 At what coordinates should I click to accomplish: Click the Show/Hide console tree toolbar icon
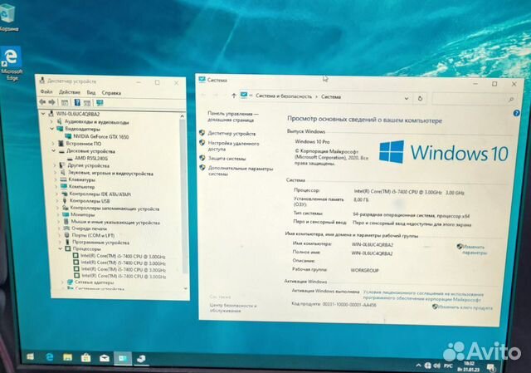tap(65, 102)
